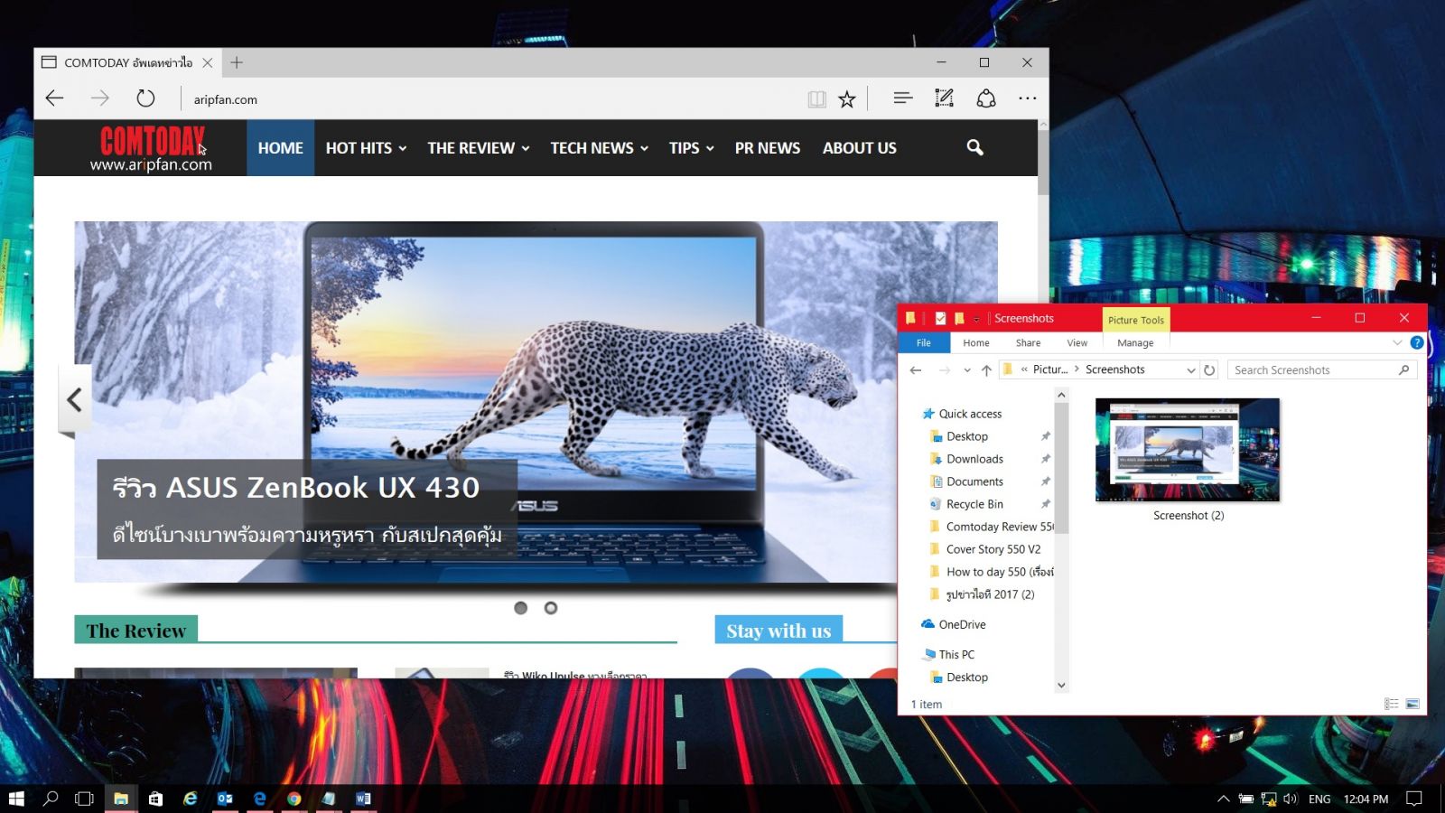Image resolution: width=1445 pixels, height=813 pixels.
Task: Select the second carousel dot indicator
Action: [551, 608]
